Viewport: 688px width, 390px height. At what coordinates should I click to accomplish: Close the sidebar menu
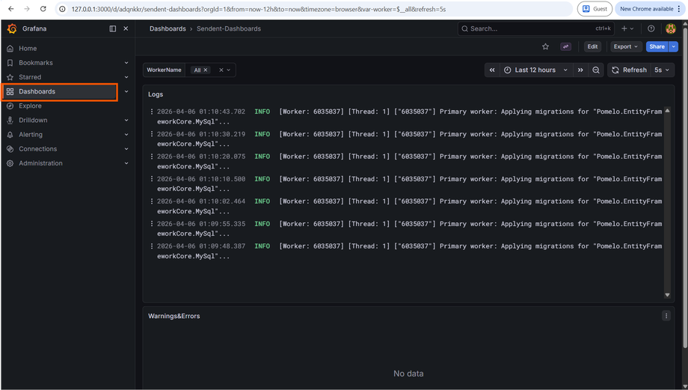[x=126, y=28]
